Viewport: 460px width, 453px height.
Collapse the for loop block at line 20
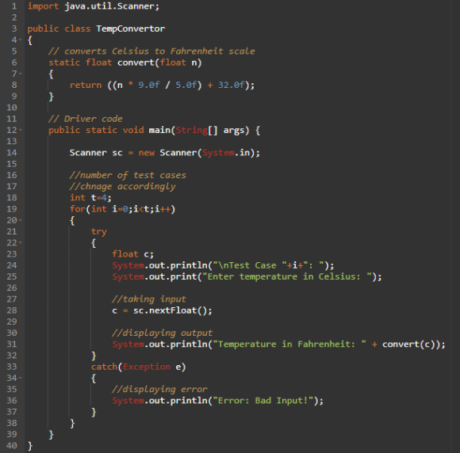[x=21, y=219]
